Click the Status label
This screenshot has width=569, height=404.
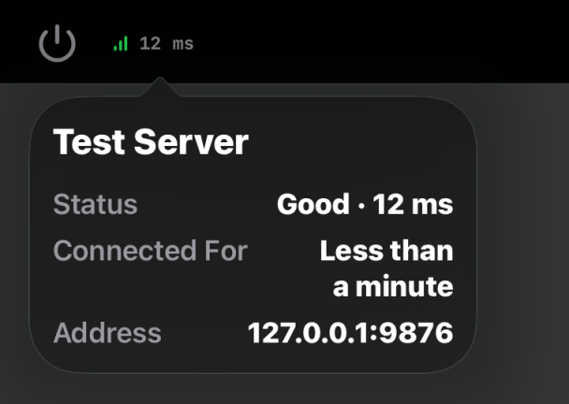[95, 204]
